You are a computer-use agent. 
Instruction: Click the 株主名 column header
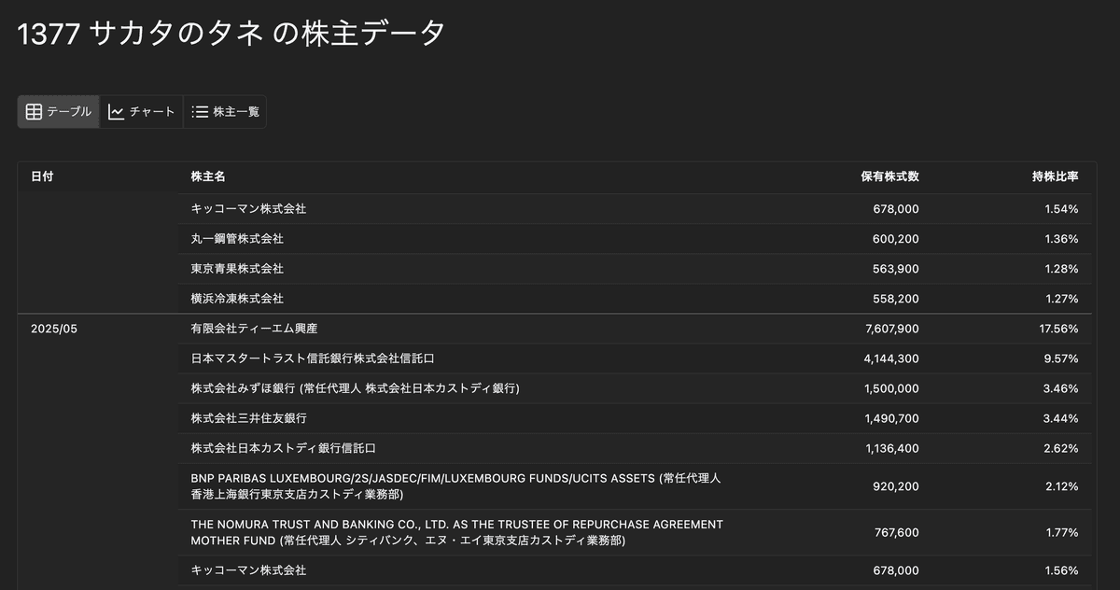(207, 176)
